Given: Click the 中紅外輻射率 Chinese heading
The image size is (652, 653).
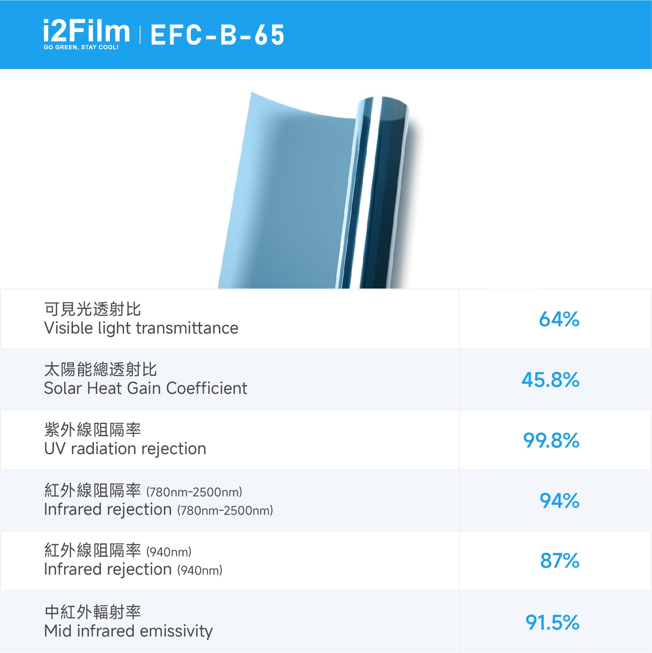Looking at the screenshot, I should click(93, 612).
